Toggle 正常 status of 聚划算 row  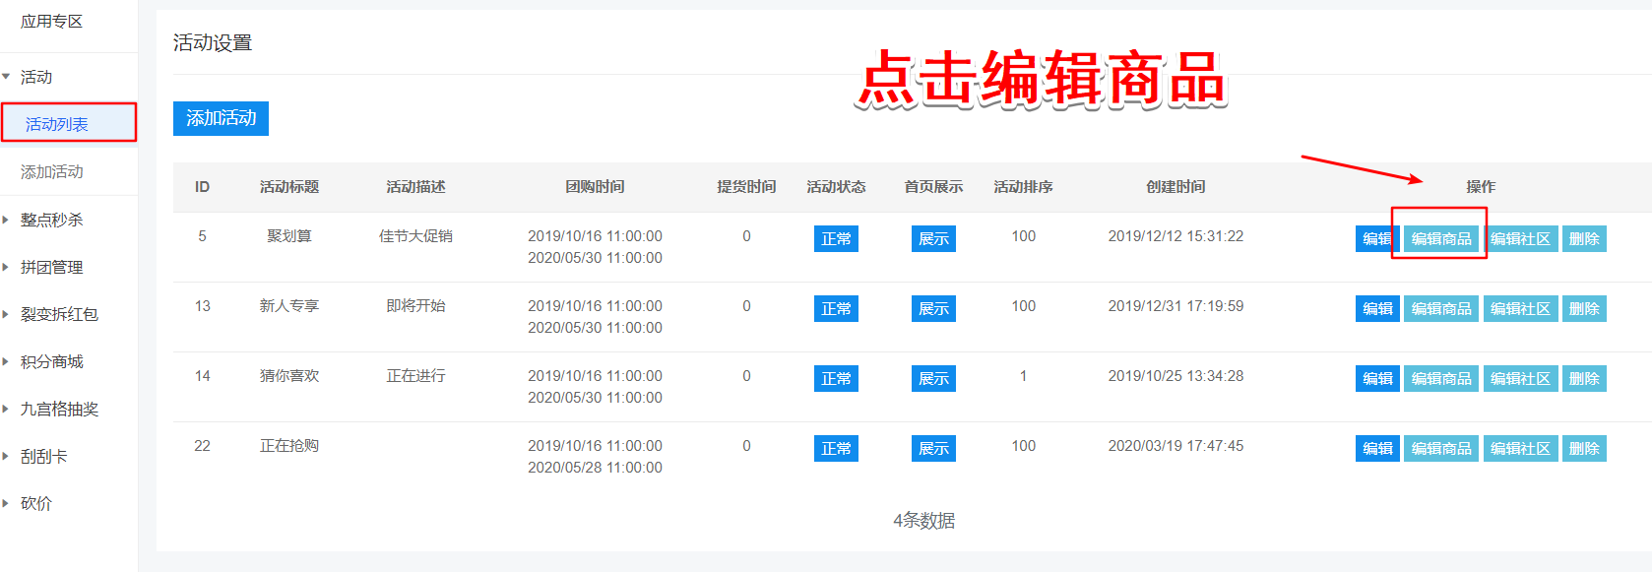click(x=836, y=239)
